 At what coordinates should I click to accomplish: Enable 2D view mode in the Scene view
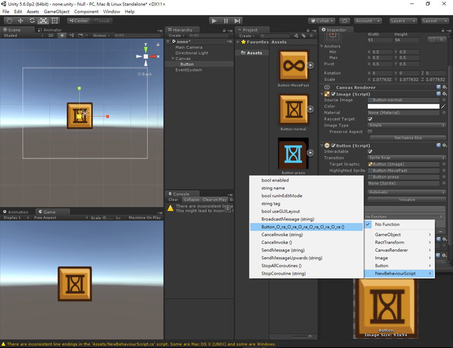pyautogui.click(x=50, y=35)
